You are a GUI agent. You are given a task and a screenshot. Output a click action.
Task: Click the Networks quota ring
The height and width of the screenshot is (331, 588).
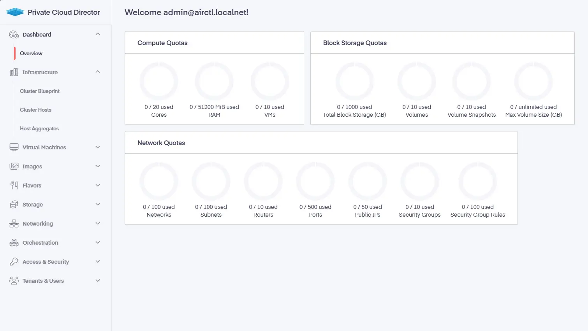click(159, 181)
